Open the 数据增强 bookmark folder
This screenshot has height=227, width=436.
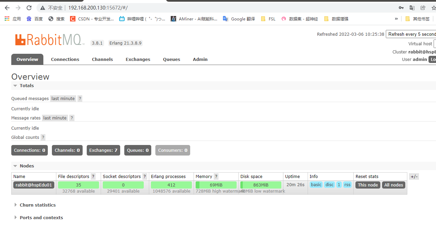(x=336, y=19)
